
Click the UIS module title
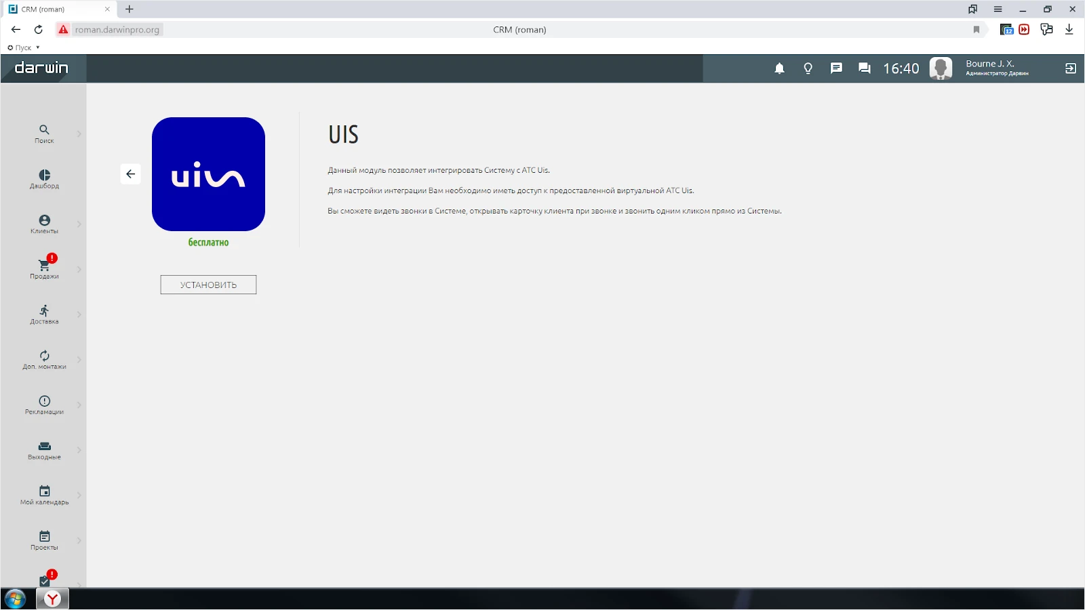tap(344, 134)
